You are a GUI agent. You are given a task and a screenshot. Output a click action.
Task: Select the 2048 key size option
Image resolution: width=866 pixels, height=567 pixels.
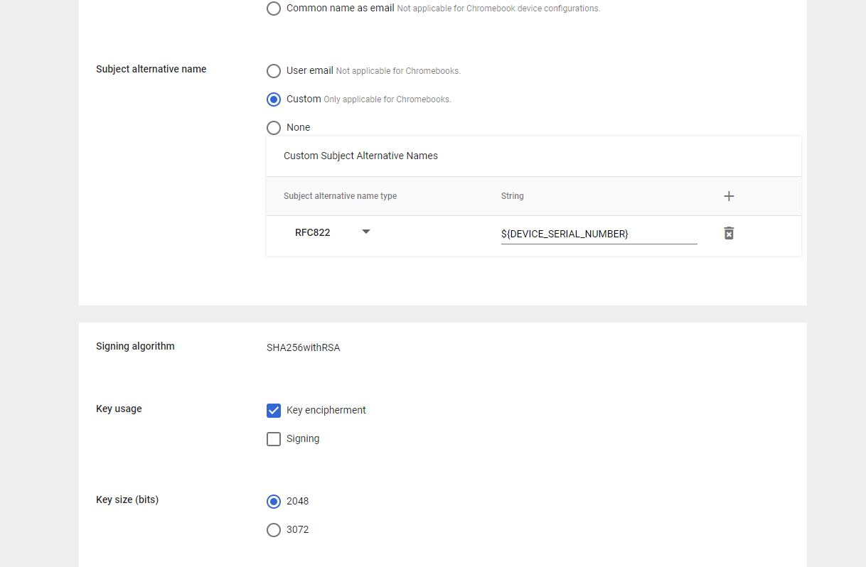pos(274,502)
